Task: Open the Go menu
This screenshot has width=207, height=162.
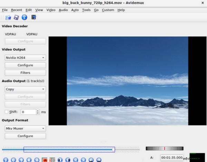Action: tap(96, 10)
